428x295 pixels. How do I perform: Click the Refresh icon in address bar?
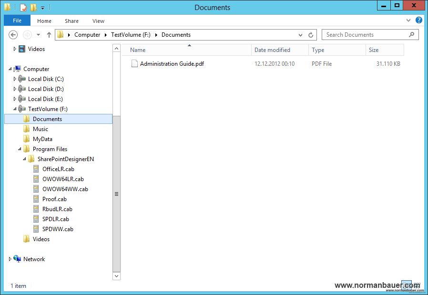(x=311, y=35)
